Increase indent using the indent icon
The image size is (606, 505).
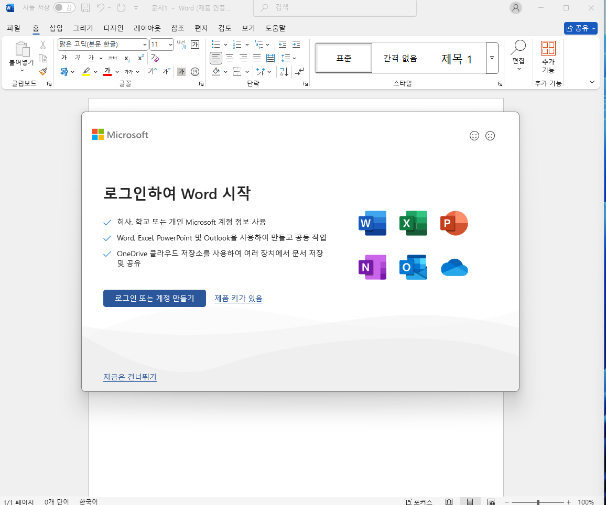click(x=296, y=45)
